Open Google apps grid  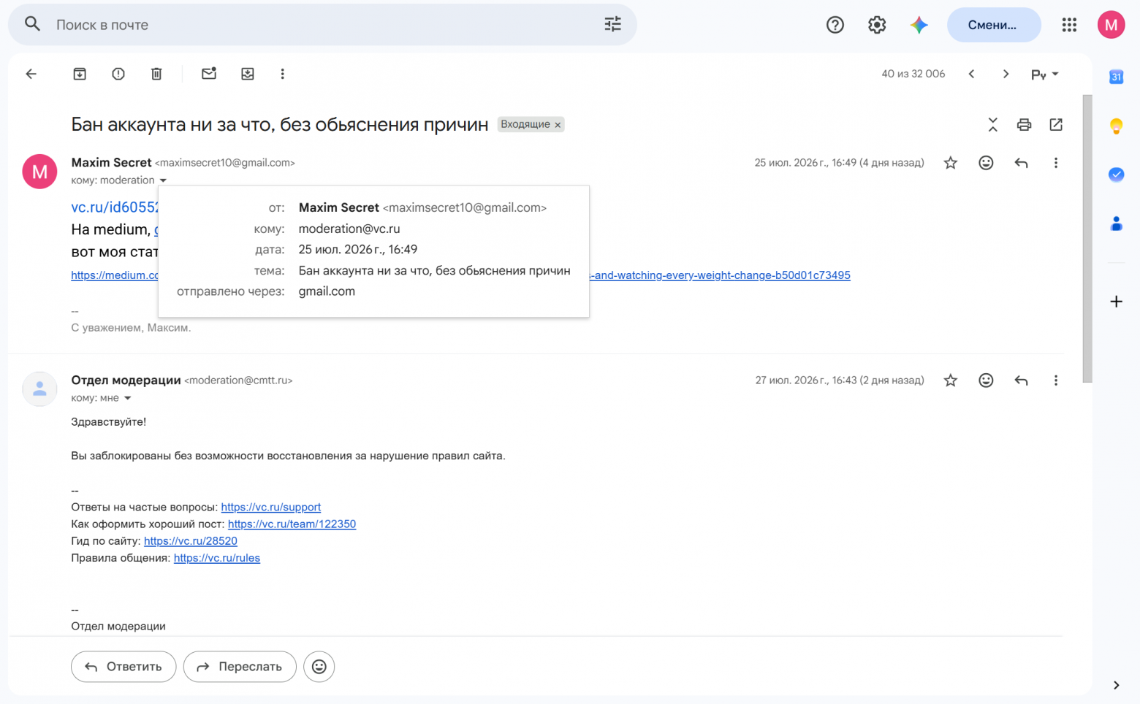coord(1069,25)
